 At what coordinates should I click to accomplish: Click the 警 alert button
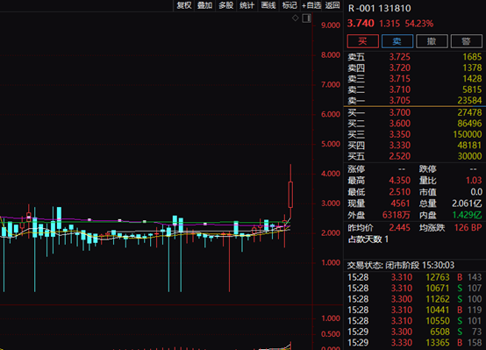pos(467,41)
